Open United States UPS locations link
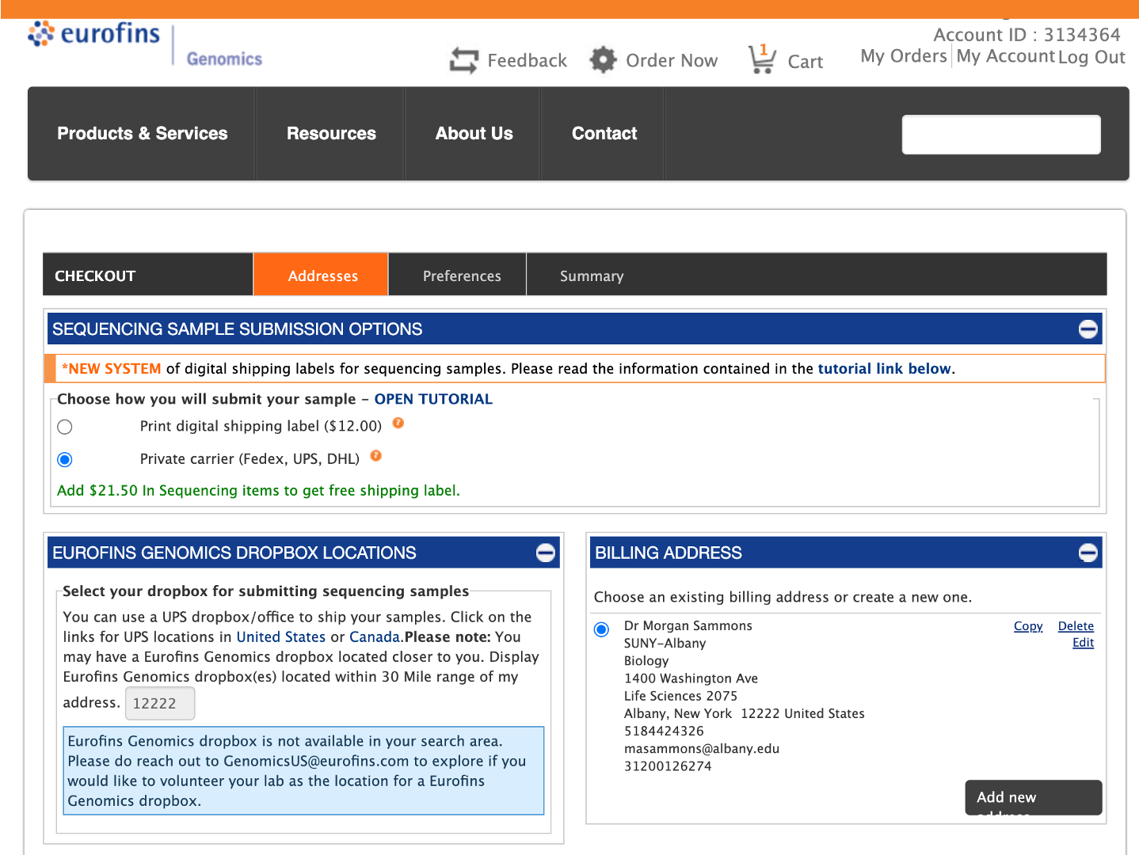Screen dimensions: 1139x855 (x=280, y=637)
